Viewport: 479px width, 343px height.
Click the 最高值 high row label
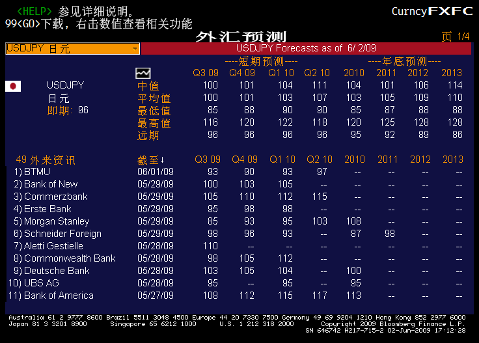click(154, 123)
